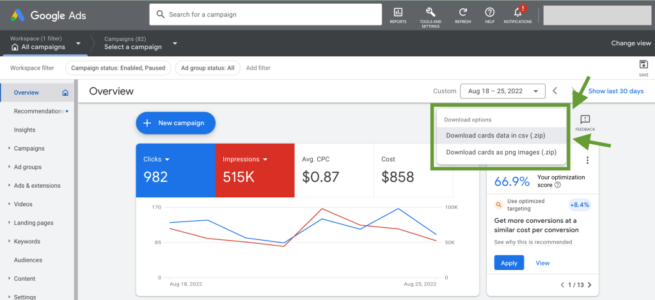Expand the Campaigns sidebar item

point(29,149)
